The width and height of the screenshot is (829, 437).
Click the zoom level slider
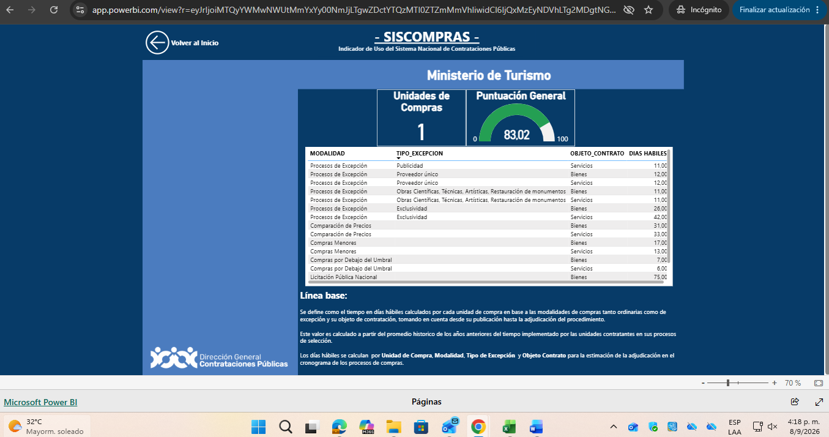pyautogui.click(x=742, y=383)
